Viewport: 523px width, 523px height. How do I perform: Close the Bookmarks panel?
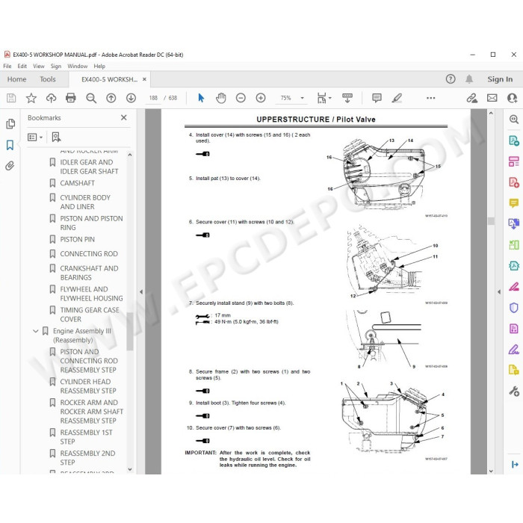(124, 117)
